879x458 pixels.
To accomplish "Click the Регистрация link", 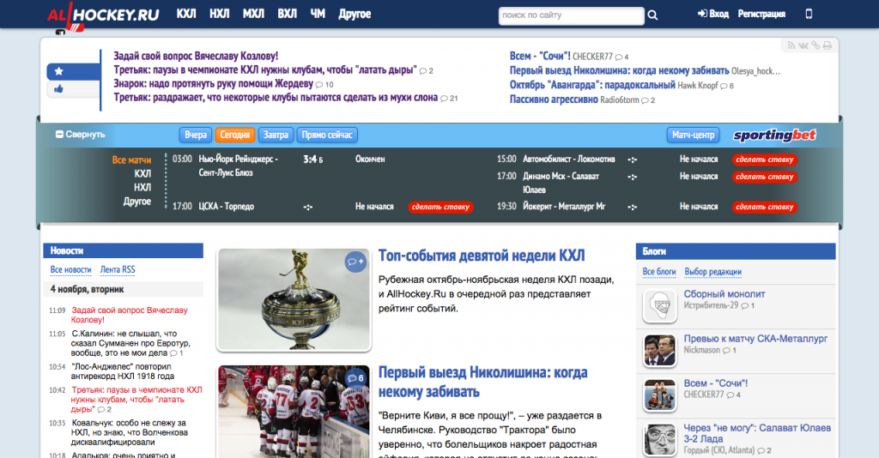I will (x=761, y=14).
